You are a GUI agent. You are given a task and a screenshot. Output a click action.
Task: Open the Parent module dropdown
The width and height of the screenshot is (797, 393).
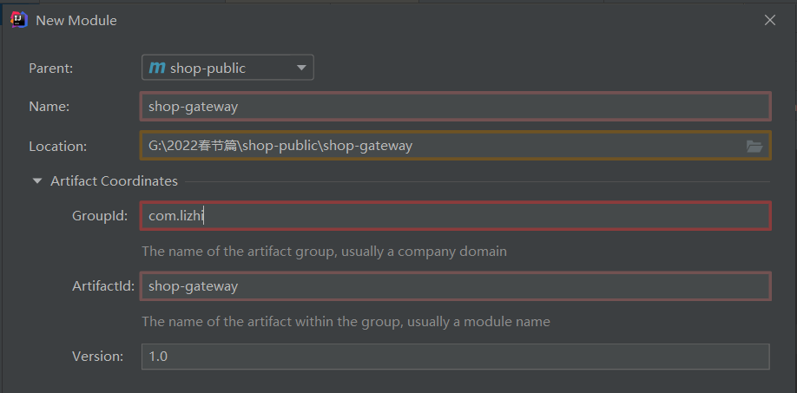pos(227,68)
